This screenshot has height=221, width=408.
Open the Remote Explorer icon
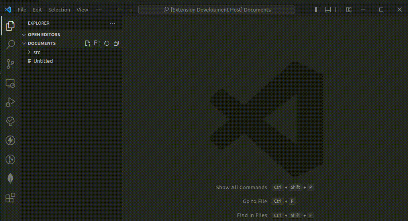(x=10, y=83)
